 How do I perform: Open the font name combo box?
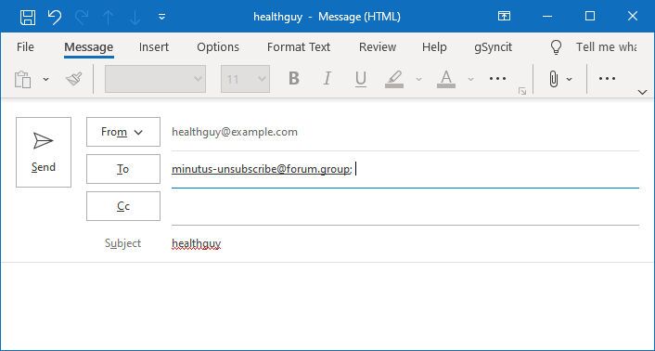[155, 79]
